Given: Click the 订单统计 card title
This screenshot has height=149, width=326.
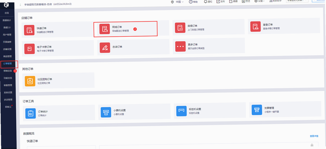Looking at the screenshot, I should coord(43,112).
